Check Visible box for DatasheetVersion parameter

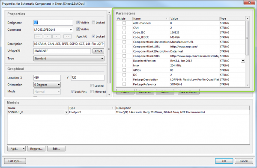tap(124, 61)
